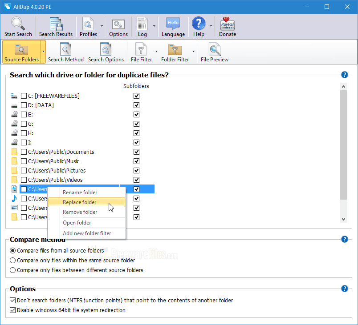Open the Options settings
Image resolution: width=358 pixels, height=325 pixels.
point(118,26)
